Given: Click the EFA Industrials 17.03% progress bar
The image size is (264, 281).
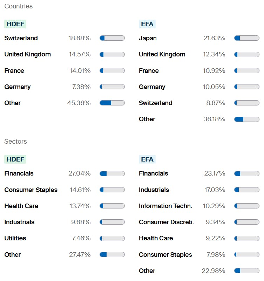Looking at the screenshot, I should 247,190.
